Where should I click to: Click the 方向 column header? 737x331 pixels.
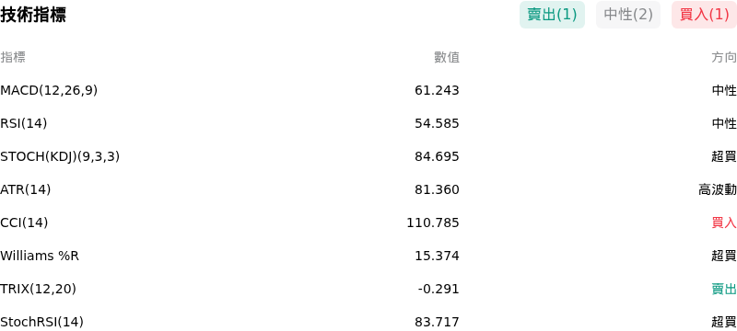point(724,57)
